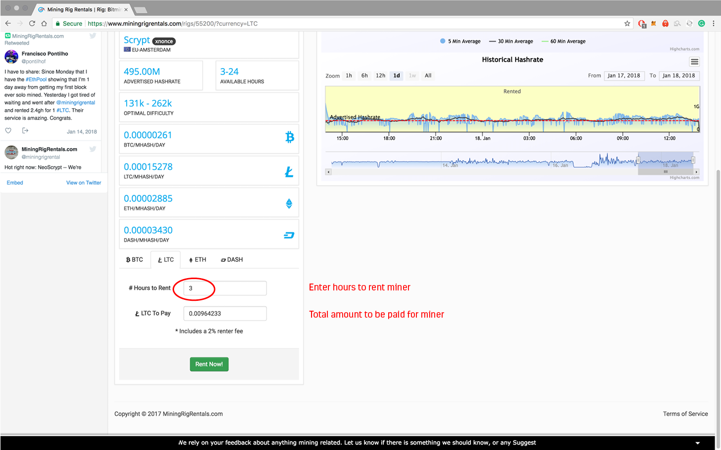The width and height of the screenshot is (721, 450).
Task: Toggle the 60 Min Average legend series
Action: click(563, 41)
